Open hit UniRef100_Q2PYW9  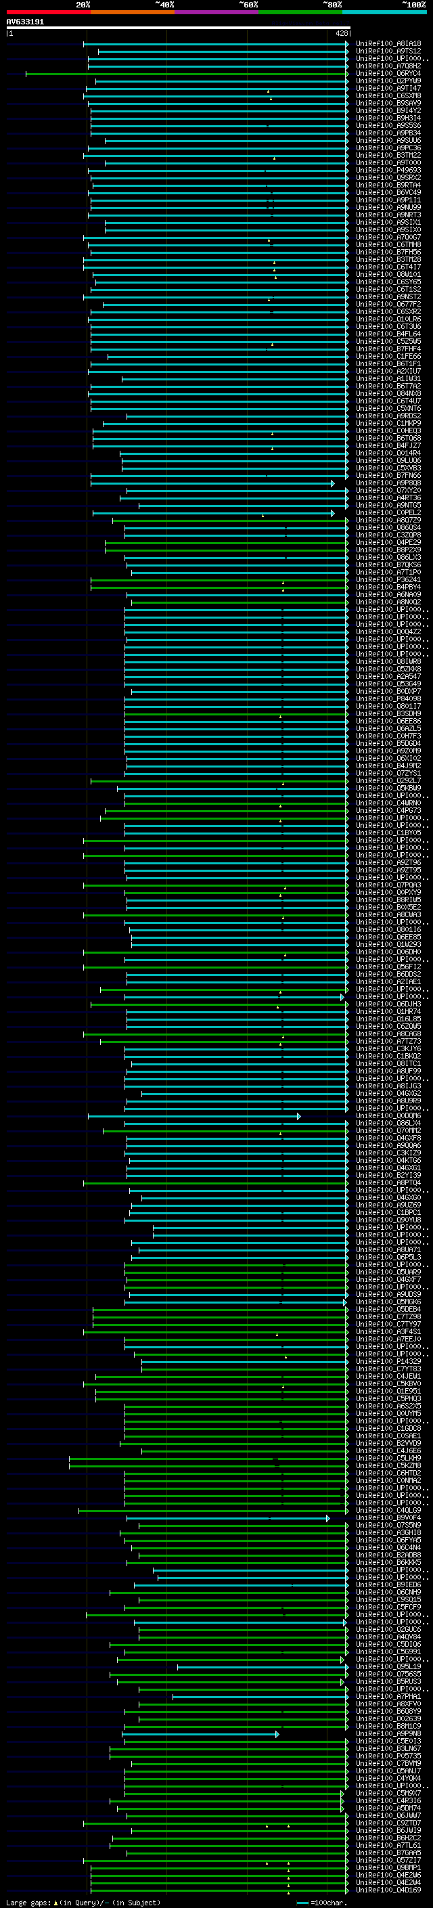point(388,81)
